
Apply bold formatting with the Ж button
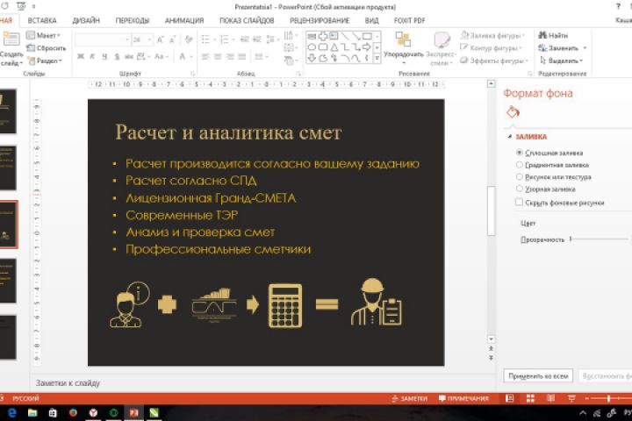pos(81,57)
